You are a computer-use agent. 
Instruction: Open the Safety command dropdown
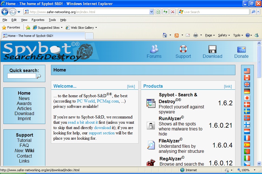click(224, 35)
